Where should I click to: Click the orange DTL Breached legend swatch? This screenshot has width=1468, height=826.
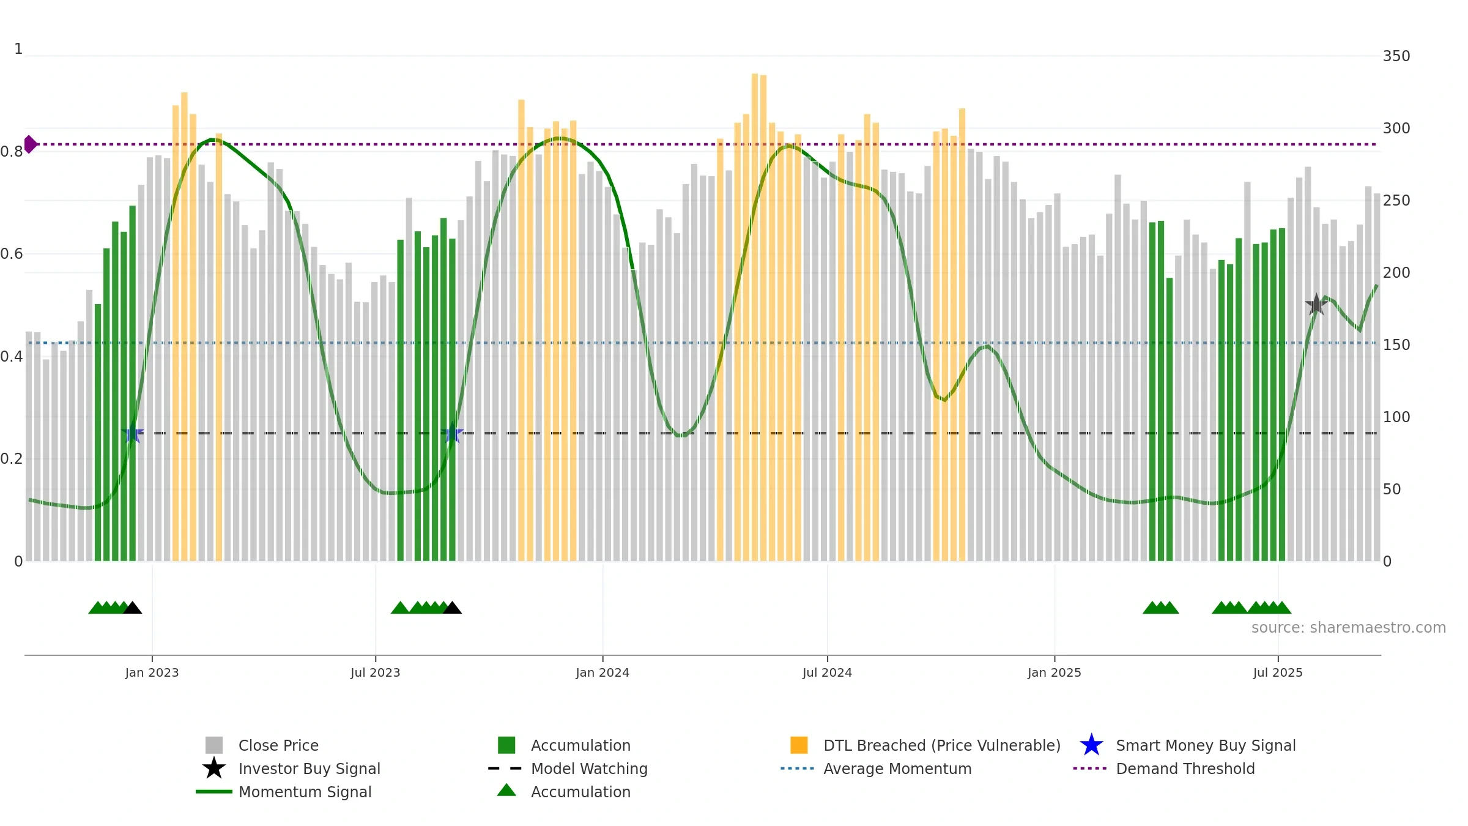(x=799, y=745)
